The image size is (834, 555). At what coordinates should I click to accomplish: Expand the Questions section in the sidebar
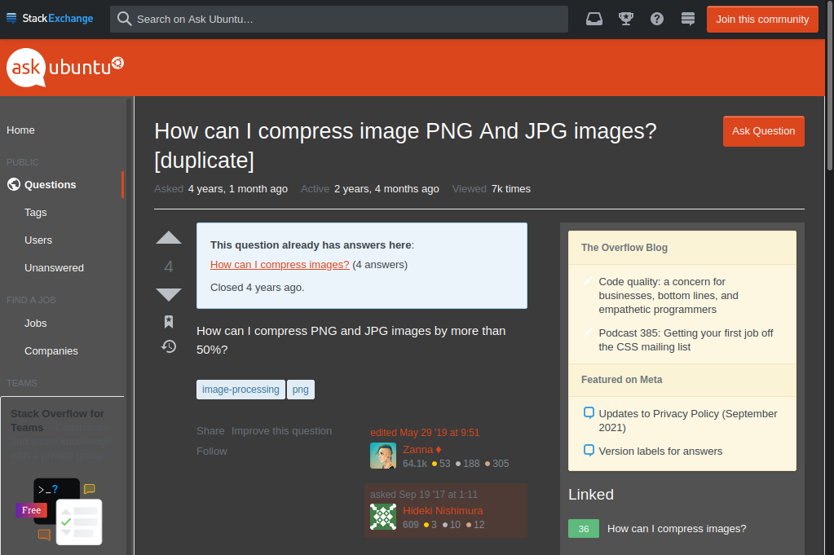point(49,184)
